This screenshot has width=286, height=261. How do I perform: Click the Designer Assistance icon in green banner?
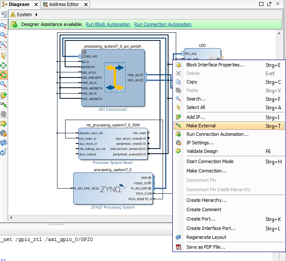(14, 24)
